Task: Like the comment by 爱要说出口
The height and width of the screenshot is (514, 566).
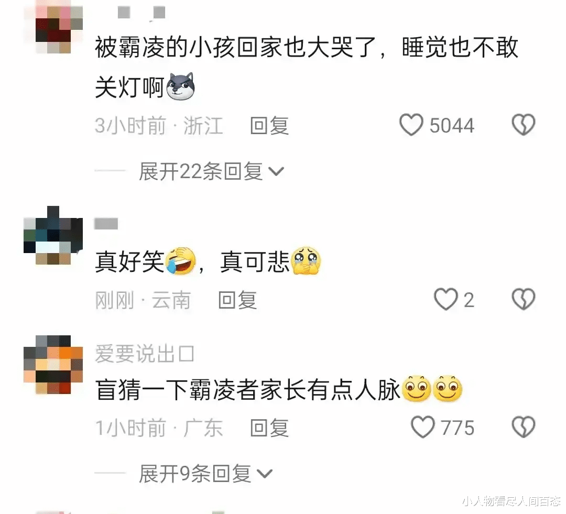Action: (x=423, y=427)
